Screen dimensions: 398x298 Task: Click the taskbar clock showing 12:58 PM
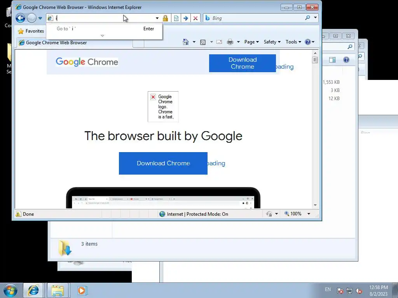pyautogui.click(x=379, y=290)
